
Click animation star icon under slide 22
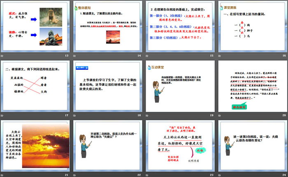click(74, 175)
